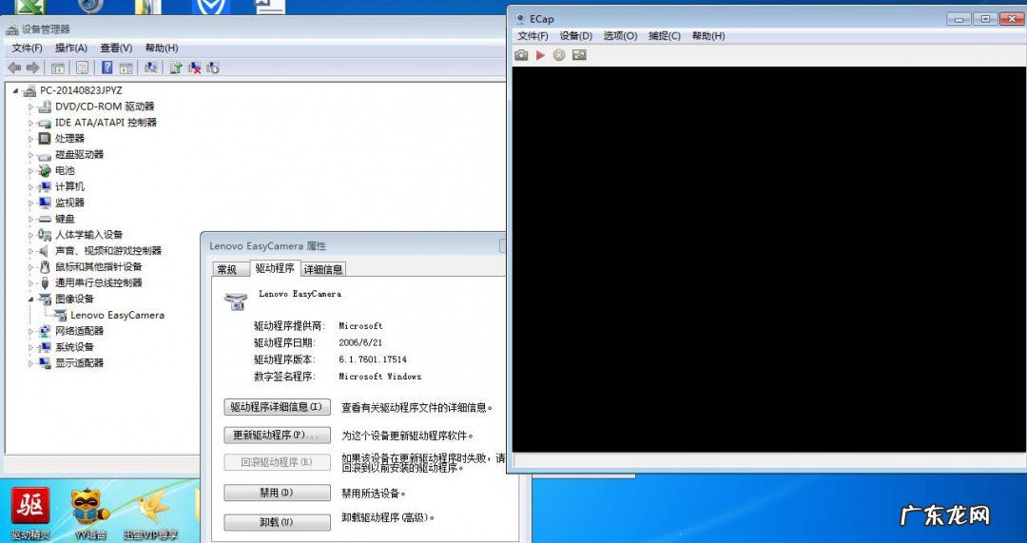Click the back arrow in Device Manager toolbar

(14, 68)
